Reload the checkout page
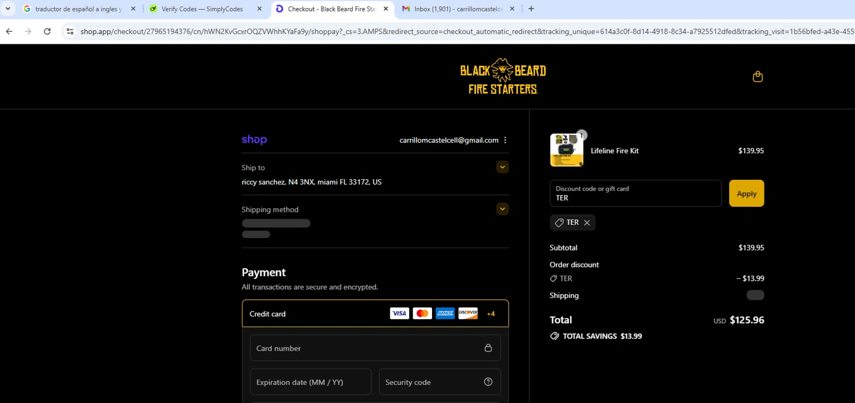This screenshot has width=855, height=403. (x=47, y=31)
